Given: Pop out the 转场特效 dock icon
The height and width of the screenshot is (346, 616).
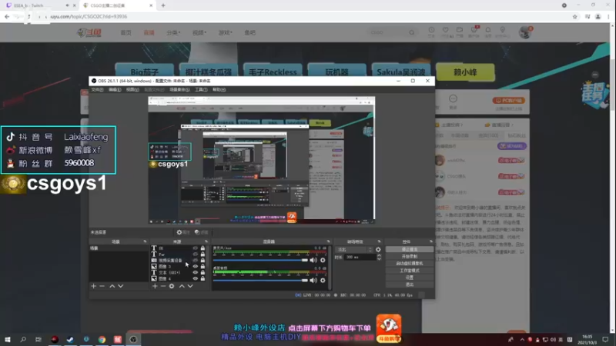Looking at the screenshot, I should click(x=379, y=241).
